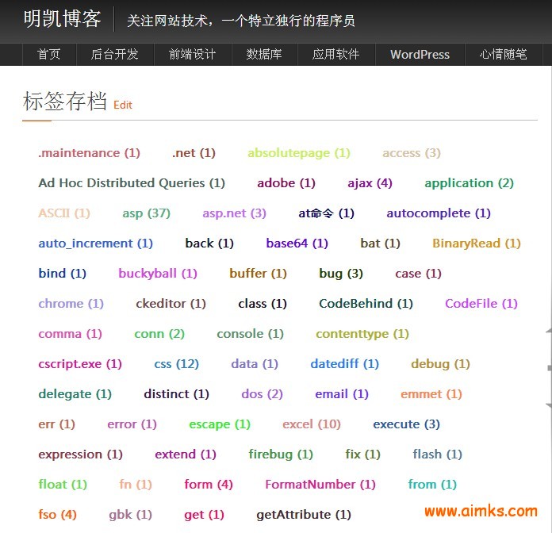The width and height of the screenshot is (552, 533).
Task: Click the buffer (1) tag
Action: pos(258,274)
